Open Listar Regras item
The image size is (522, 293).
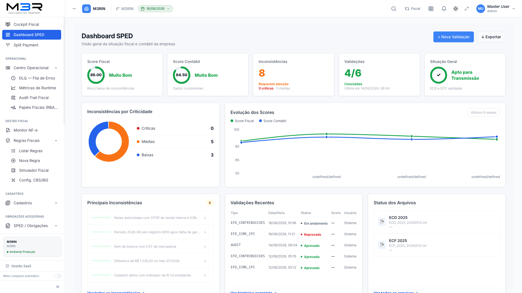(x=34, y=151)
